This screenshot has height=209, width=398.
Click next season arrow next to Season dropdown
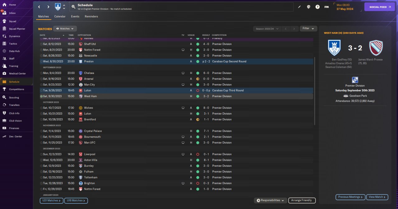coord(294,29)
